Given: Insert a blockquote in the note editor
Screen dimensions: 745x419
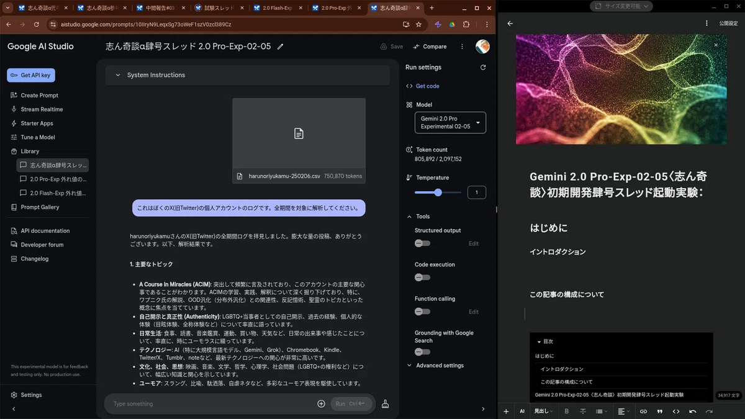Looking at the screenshot, I should 659,411.
